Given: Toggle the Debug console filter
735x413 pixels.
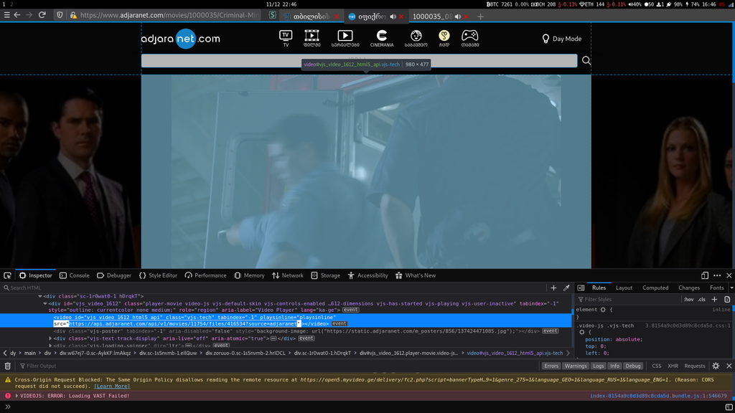Looking at the screenshot, I should point(633,366).
